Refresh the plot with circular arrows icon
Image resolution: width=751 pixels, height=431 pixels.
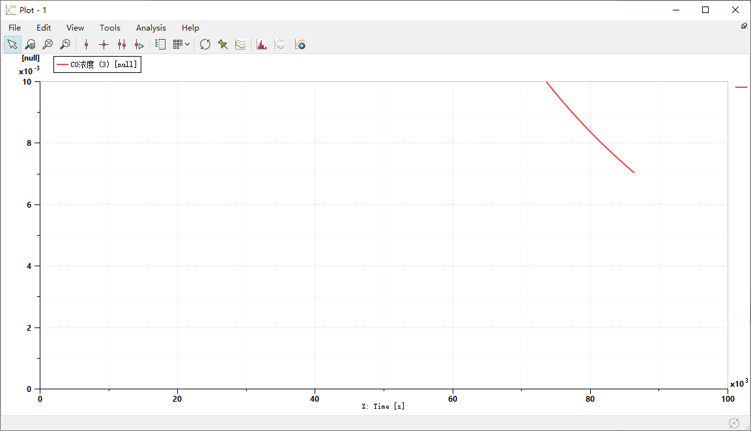click(x=205, y=44)
